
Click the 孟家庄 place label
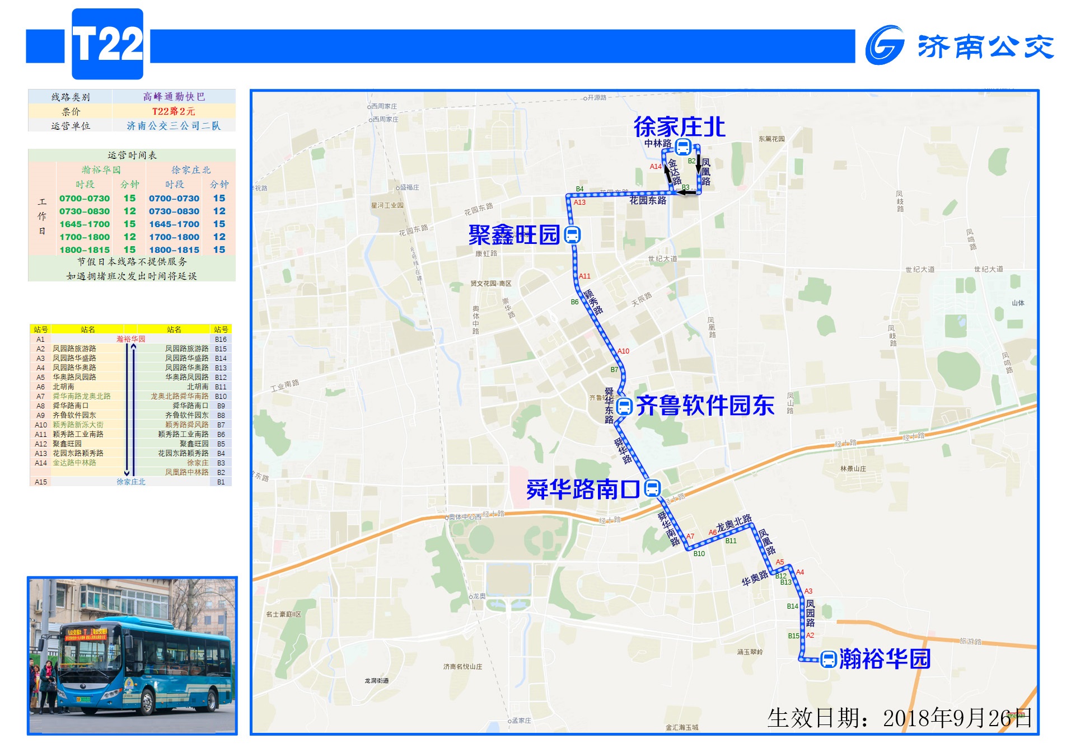[521, 721]
